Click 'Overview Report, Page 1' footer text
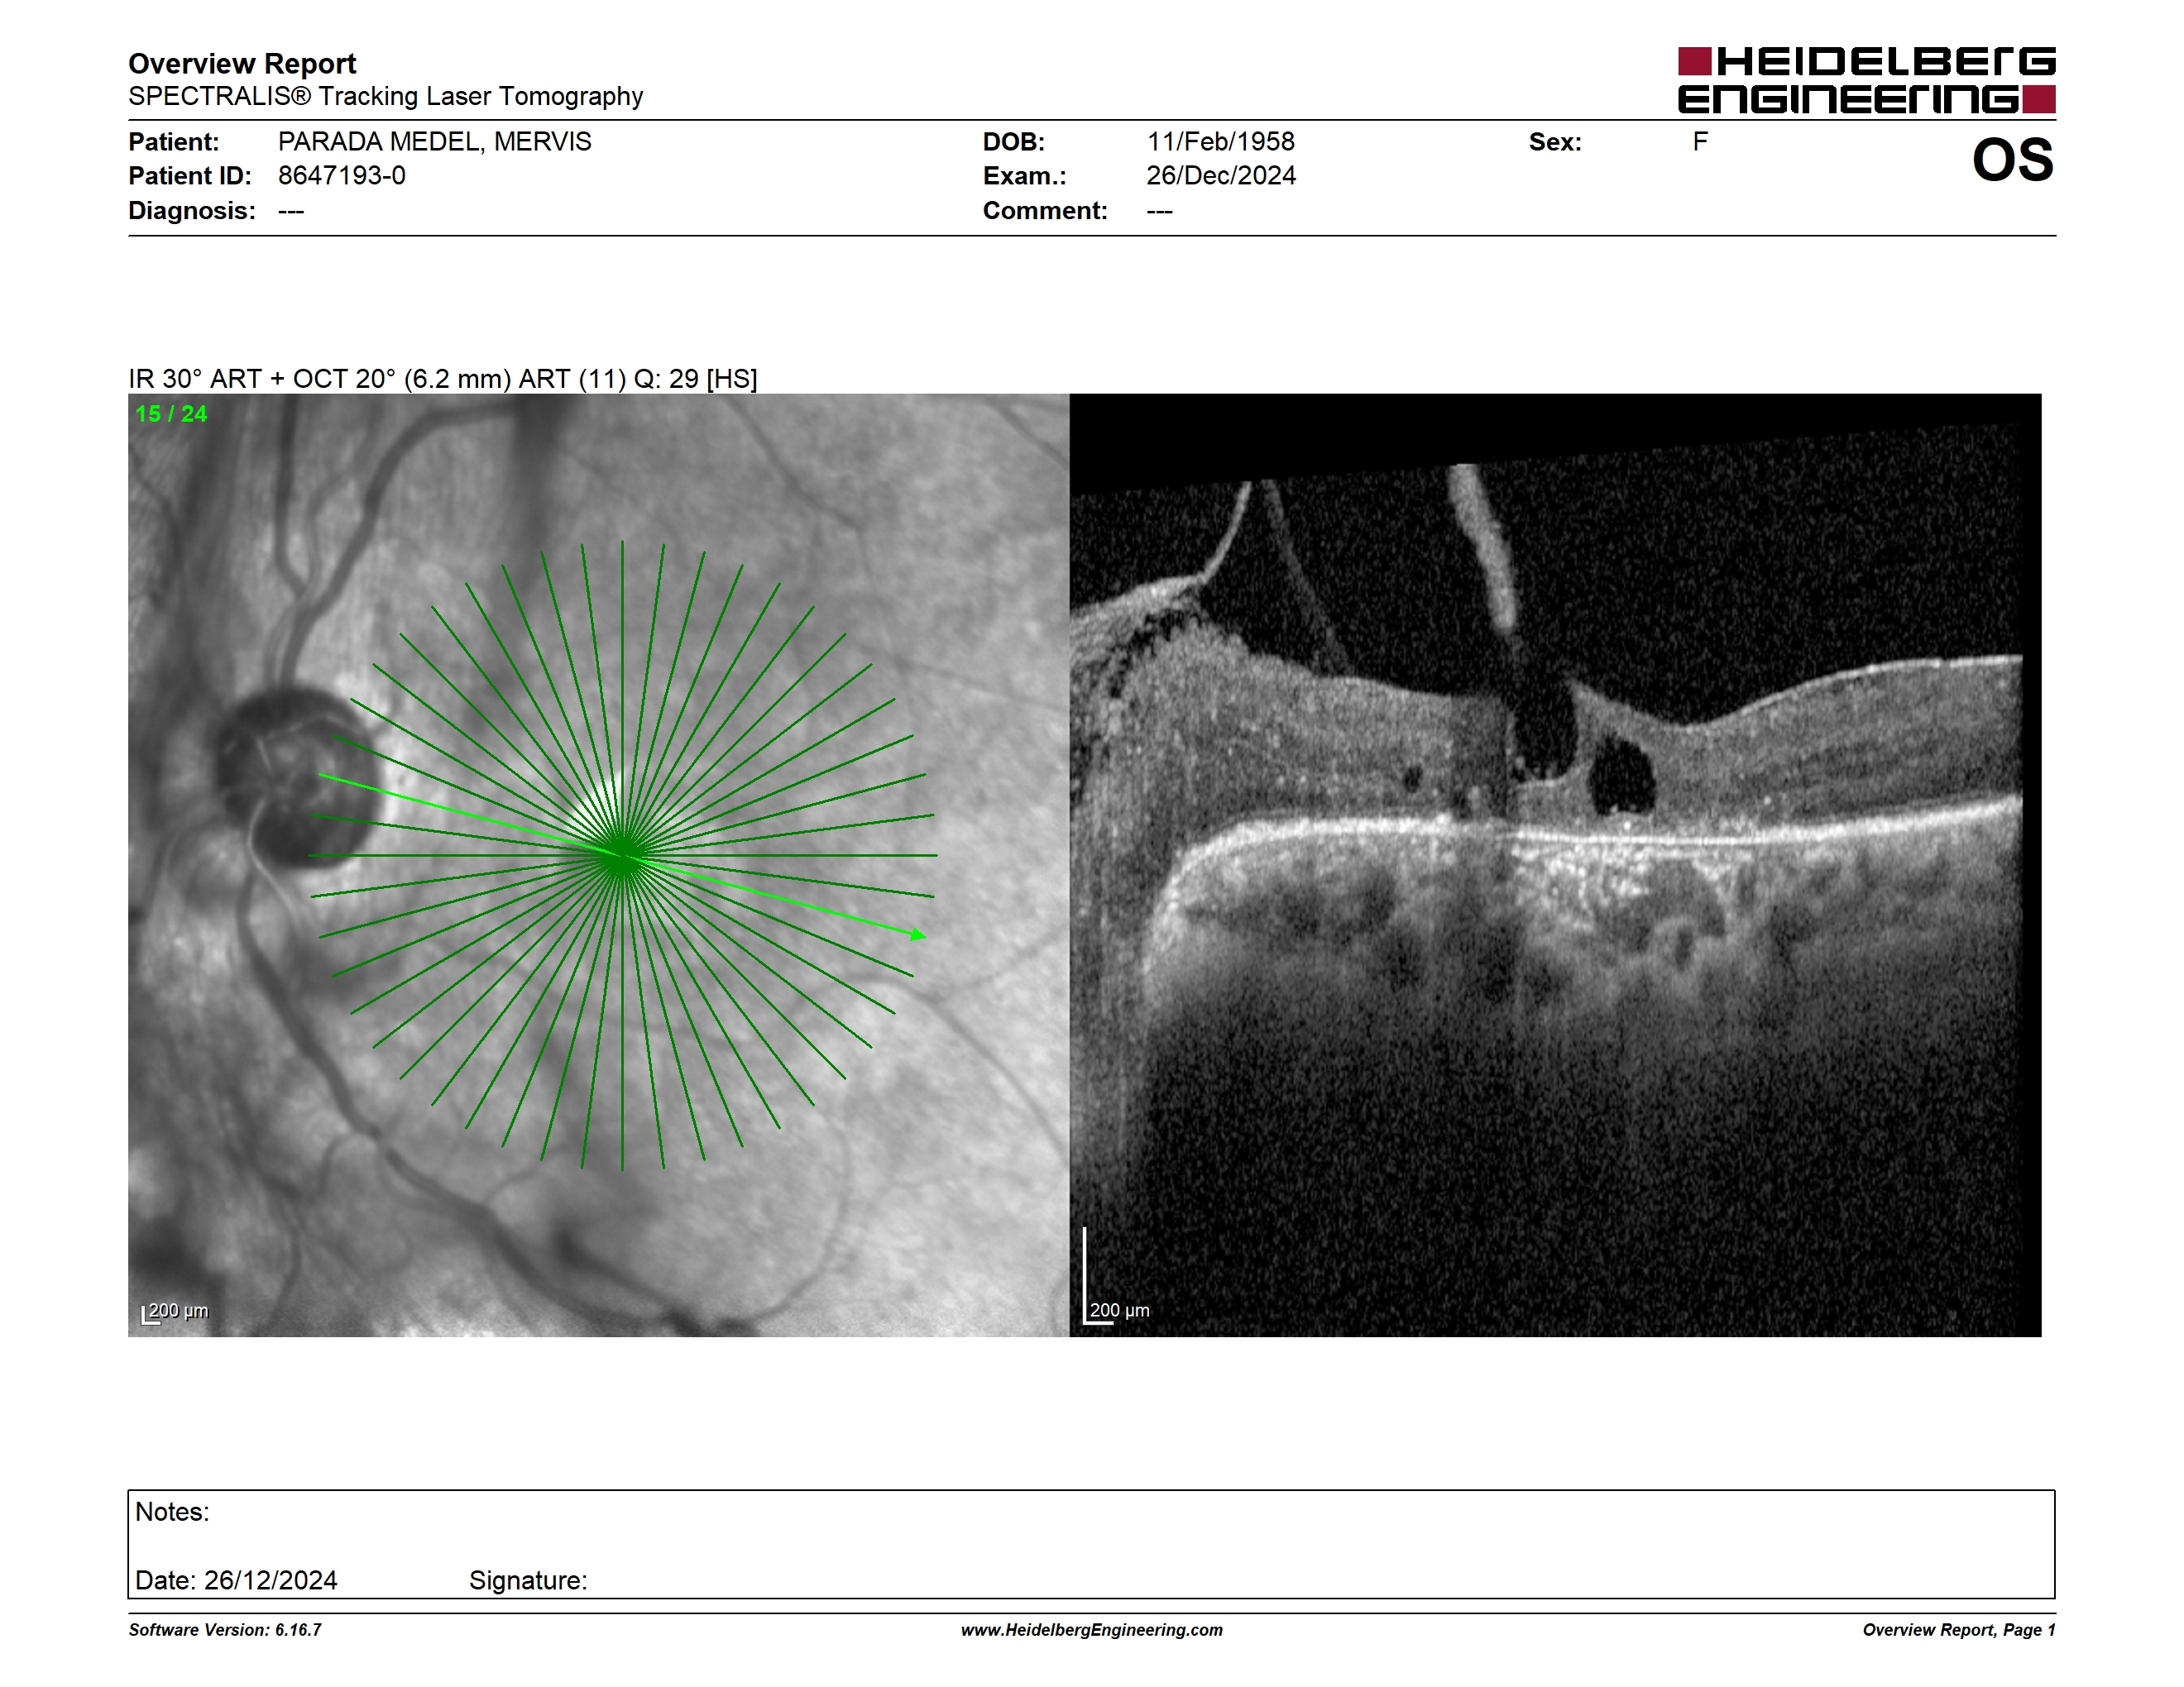Viewport: 2184px width, 1687px height. [1959, 1630]
